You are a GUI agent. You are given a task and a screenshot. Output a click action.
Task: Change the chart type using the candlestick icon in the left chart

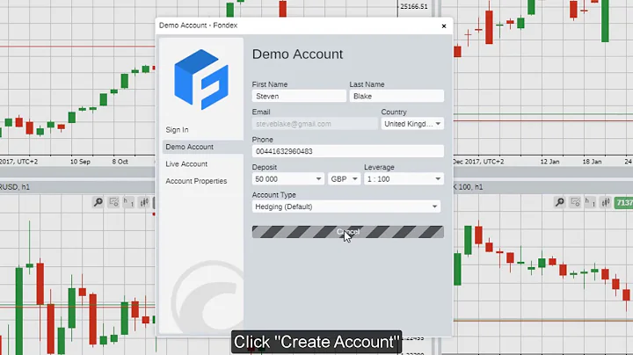click(x=144, y=202)
